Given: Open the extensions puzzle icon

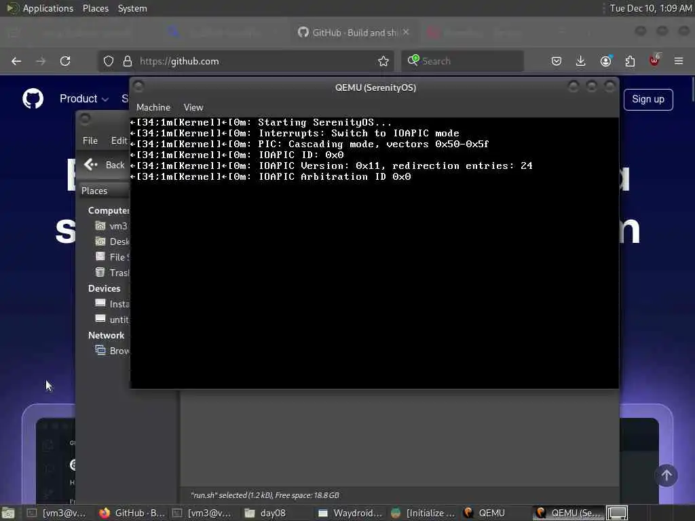Looking at the screenshot, I should tap(630, 61).
